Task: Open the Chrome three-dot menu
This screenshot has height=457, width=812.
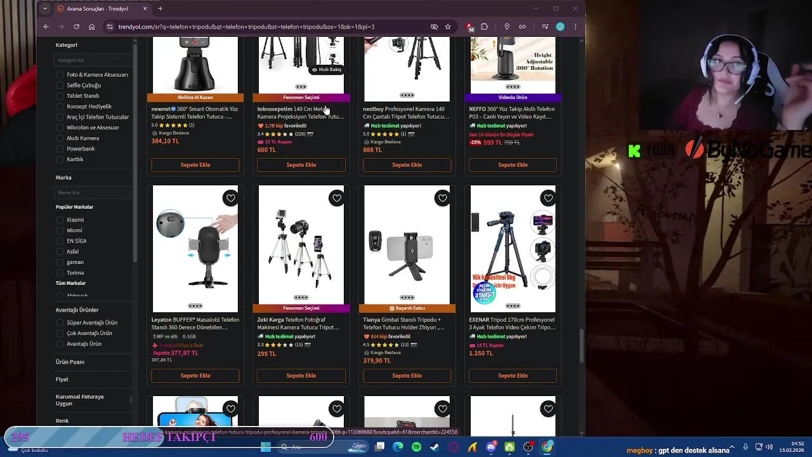Action: (575, 27)
